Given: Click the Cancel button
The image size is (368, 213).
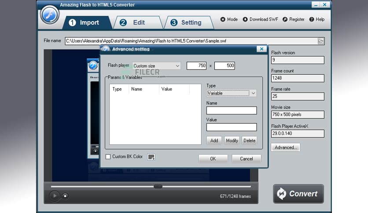Looking at the screenshot, I should click(x=247, y=159).
